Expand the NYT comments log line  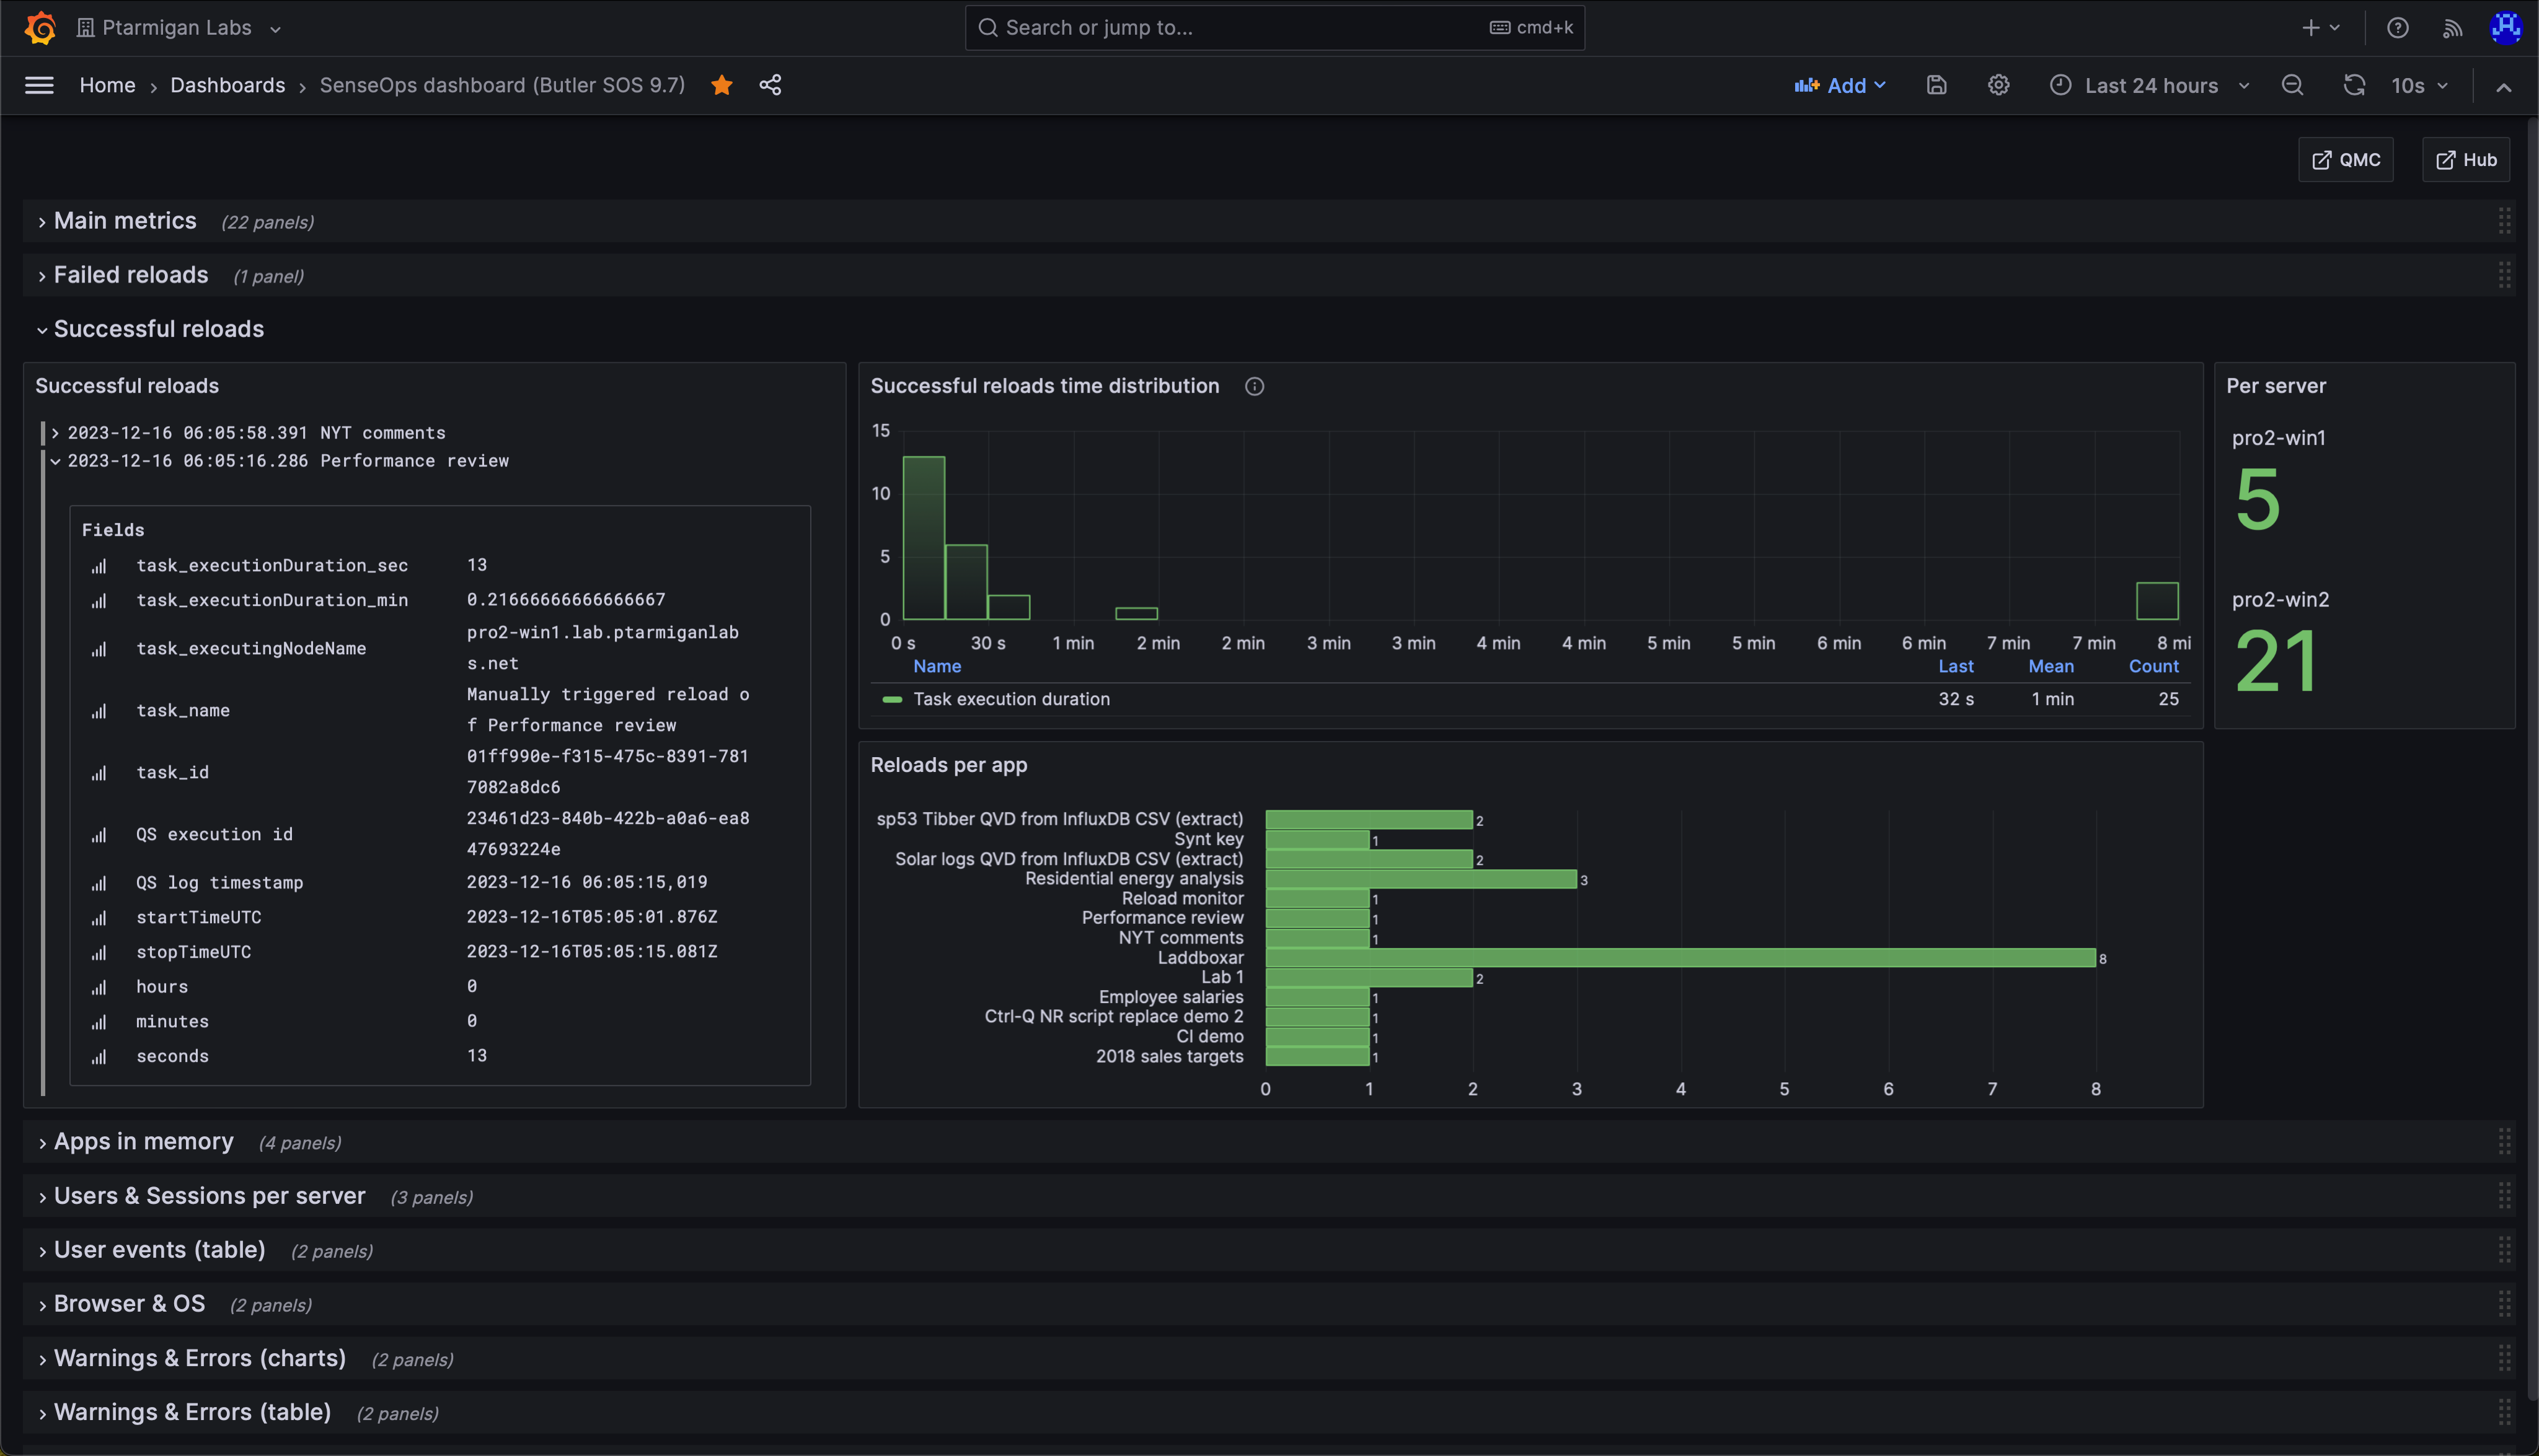[56, 433]
